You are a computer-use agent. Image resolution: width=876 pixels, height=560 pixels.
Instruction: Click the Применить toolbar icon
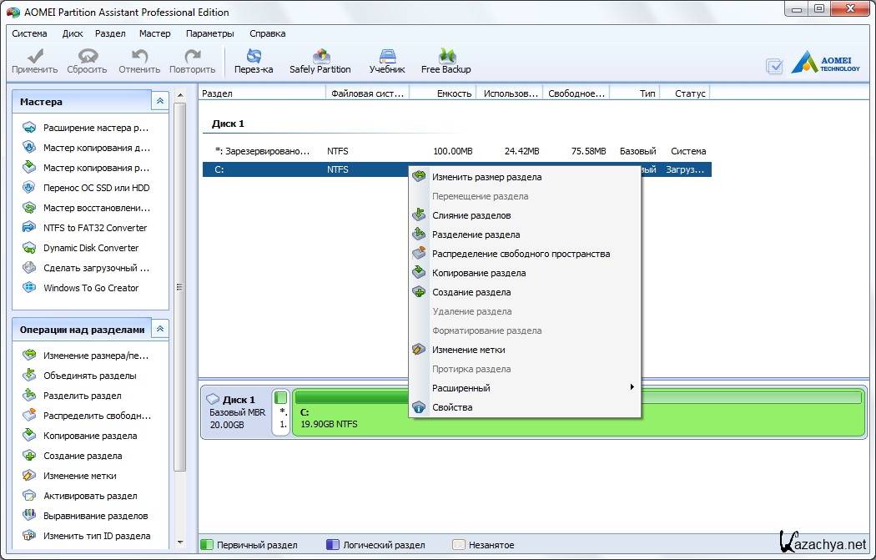click(x=34, y=60)
